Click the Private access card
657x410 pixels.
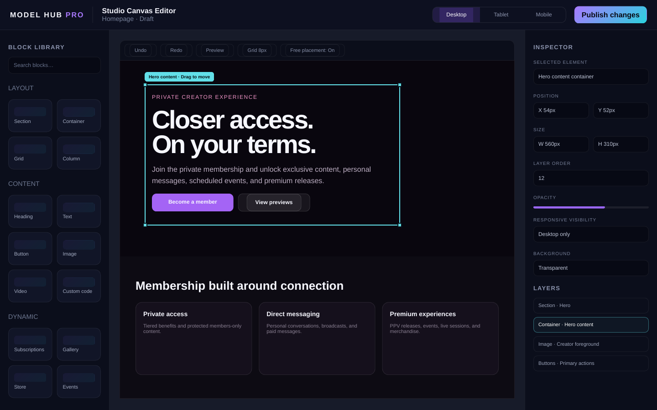tap(194, 338)
